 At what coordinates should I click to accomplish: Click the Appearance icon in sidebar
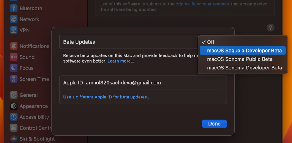click(x=14, y=106)
